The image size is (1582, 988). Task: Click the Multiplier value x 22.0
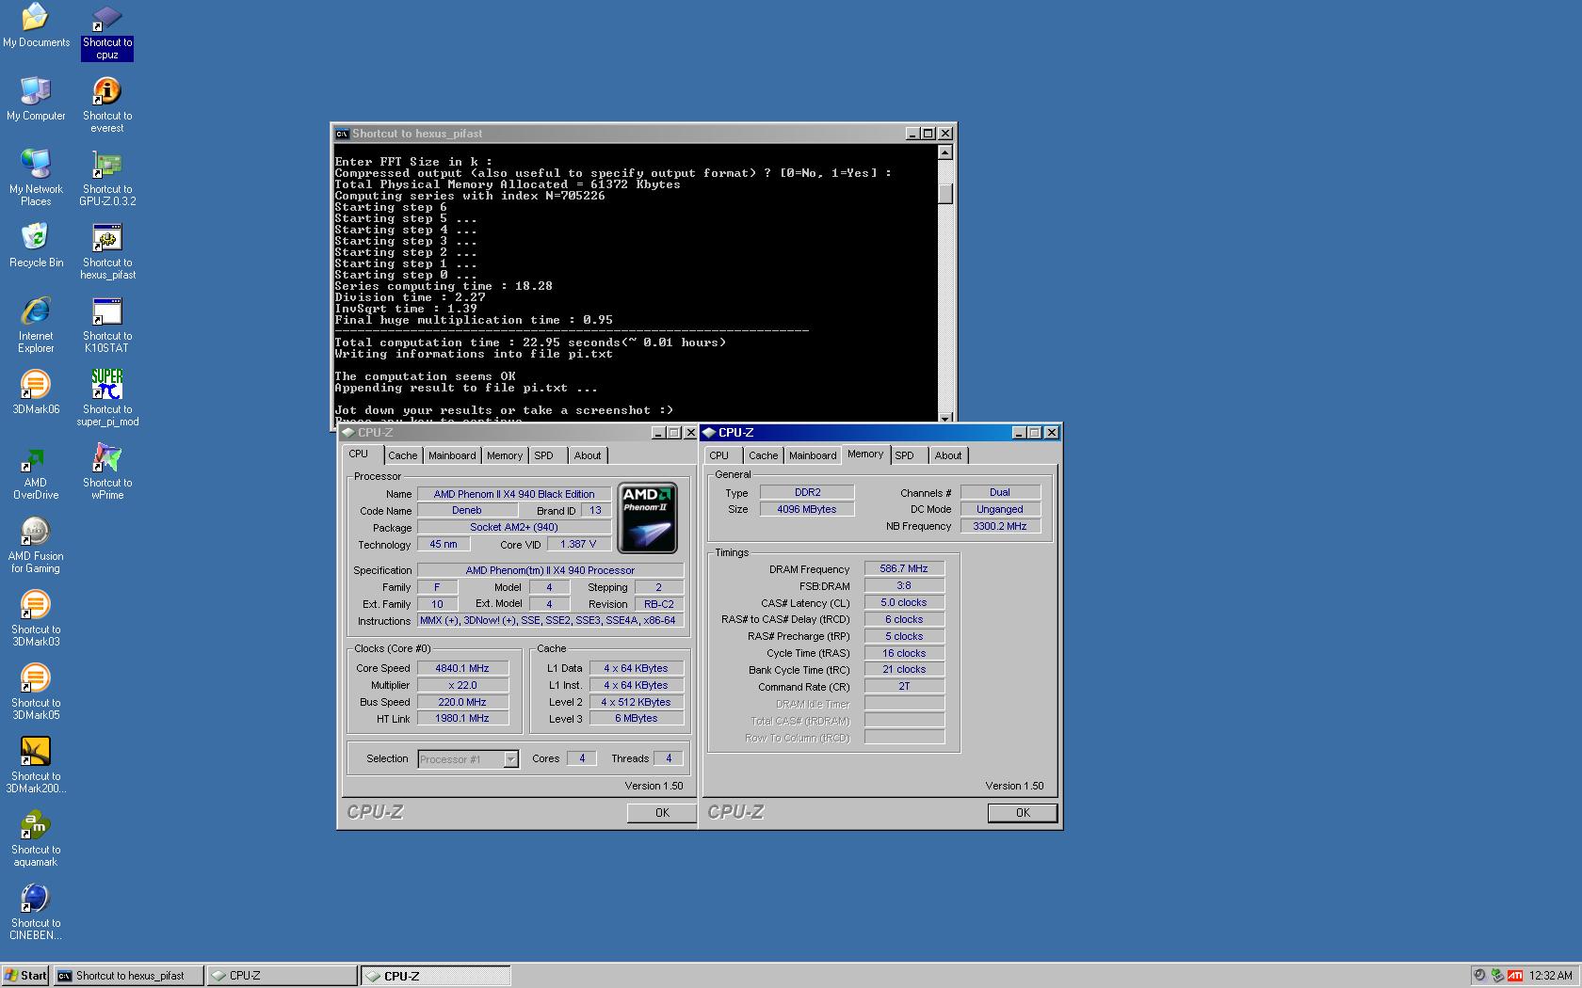(x=462, y=685)
